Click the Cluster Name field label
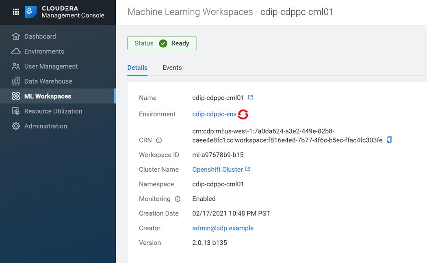Screen dimensions: 427x263 159,169
